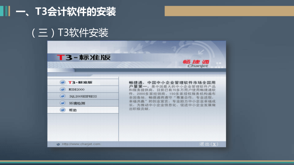The image size is (294, 165).
Task: Click the round icon beside SQL2005EXPRESS
Action: [x=63, y=96]
